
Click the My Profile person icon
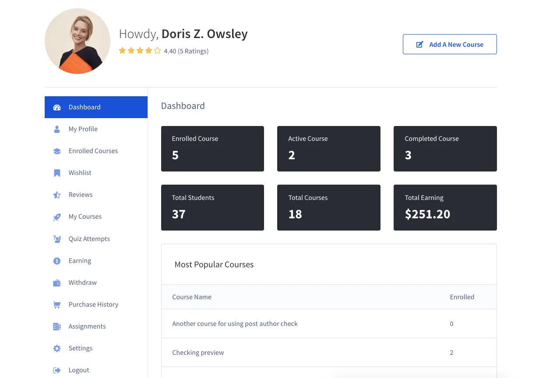click(x=57, y=129)
